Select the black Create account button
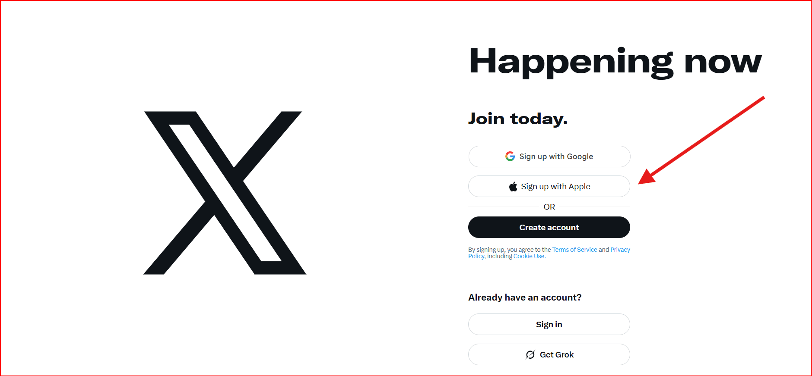Viewport: 812px width, 376px height. click(549, 227)
